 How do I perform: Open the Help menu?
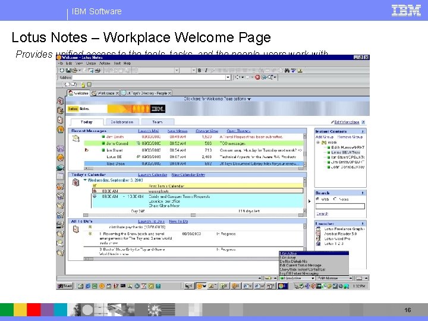coord(127,64)
